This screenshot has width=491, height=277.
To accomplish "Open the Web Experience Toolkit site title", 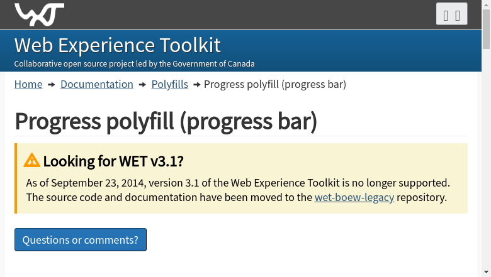I will tap(117, 45).
